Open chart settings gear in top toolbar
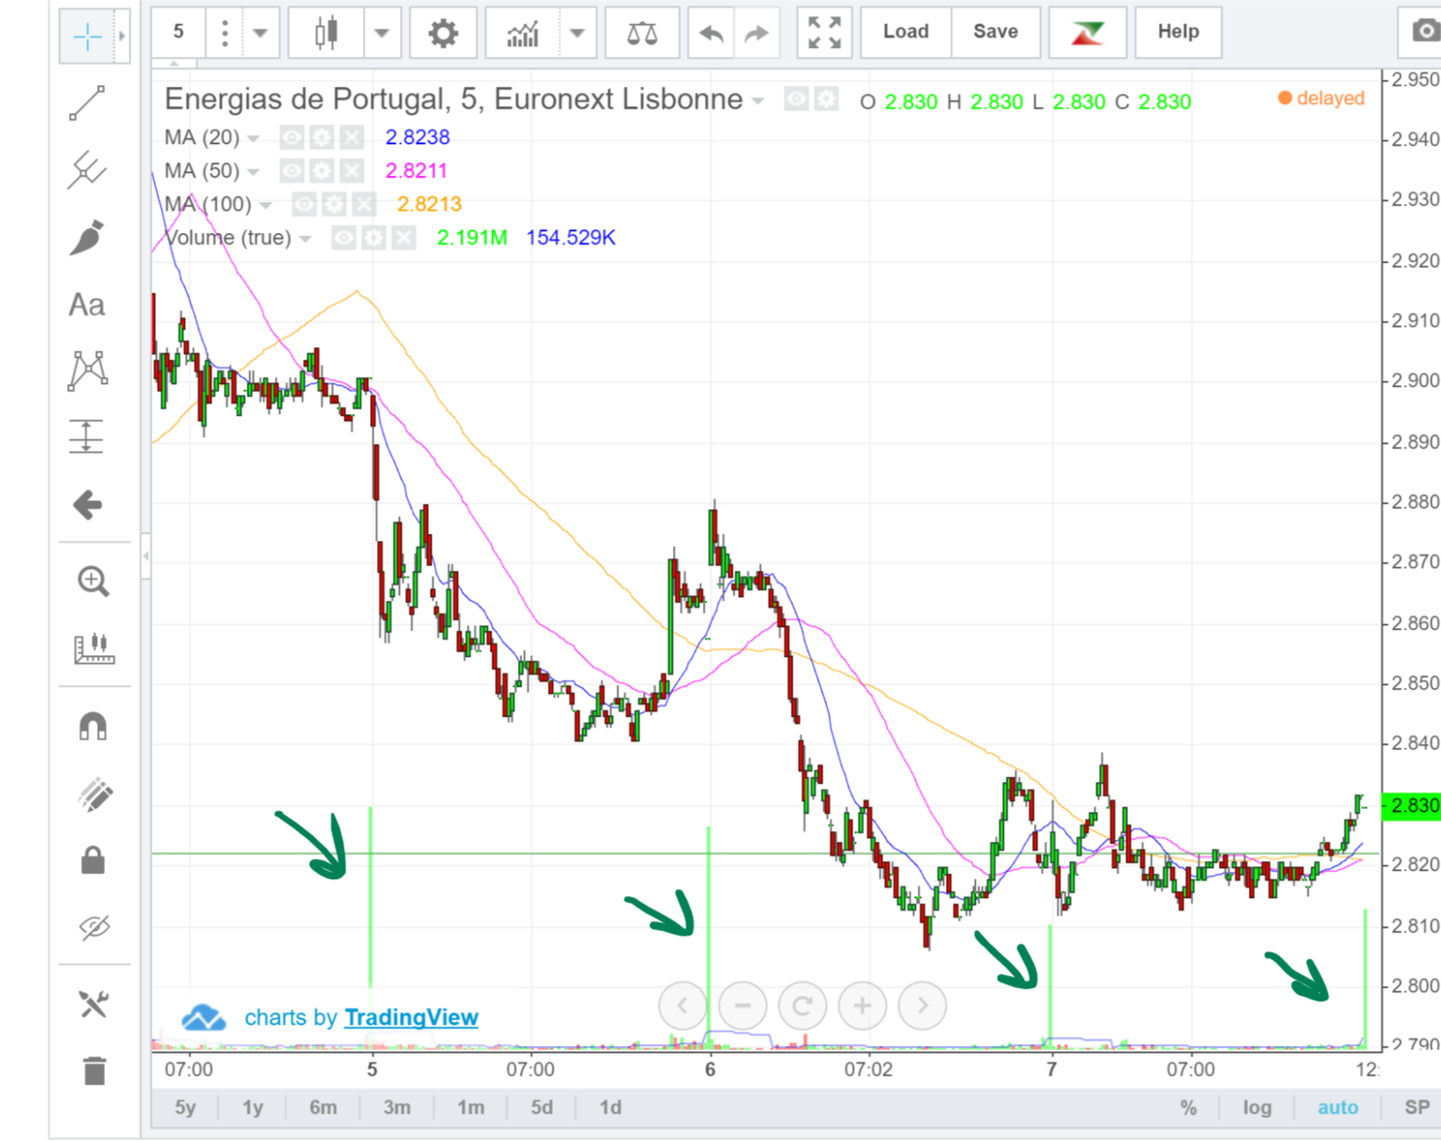 point(443,34)
